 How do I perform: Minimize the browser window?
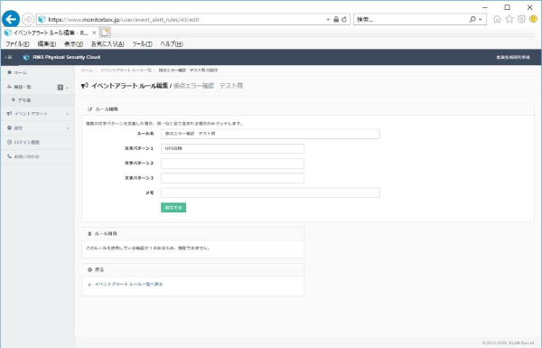click(x=485, y=7)
